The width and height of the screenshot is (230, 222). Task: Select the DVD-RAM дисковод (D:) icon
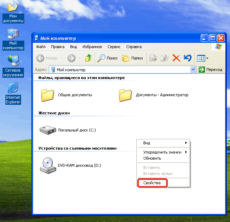pyautogui.click(x=46, y=165)
